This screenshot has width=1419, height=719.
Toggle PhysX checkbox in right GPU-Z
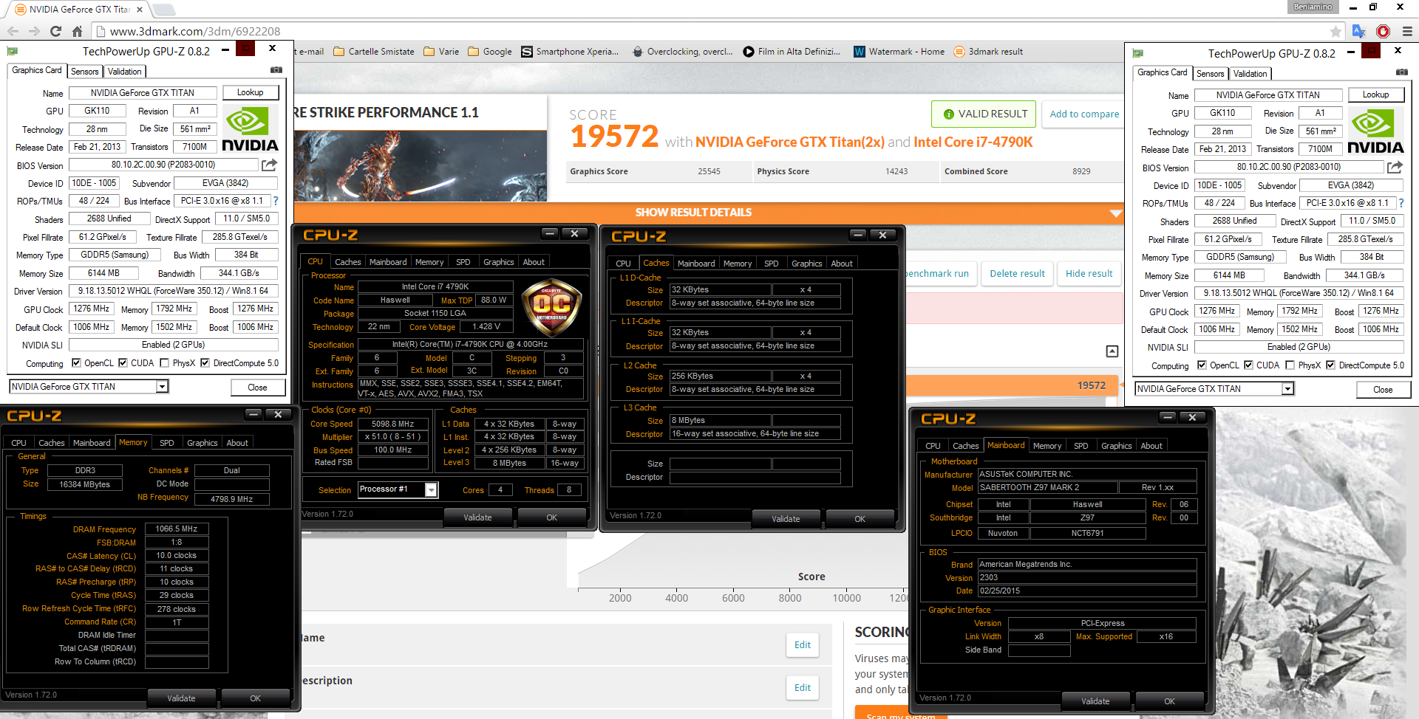[x=1290, y=365]
